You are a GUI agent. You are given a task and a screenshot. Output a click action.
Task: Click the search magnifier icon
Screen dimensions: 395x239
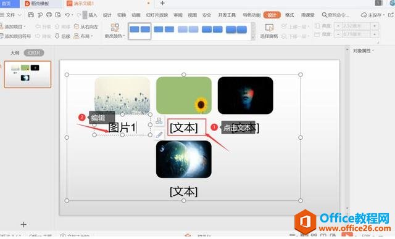click(x=325, y=15)
